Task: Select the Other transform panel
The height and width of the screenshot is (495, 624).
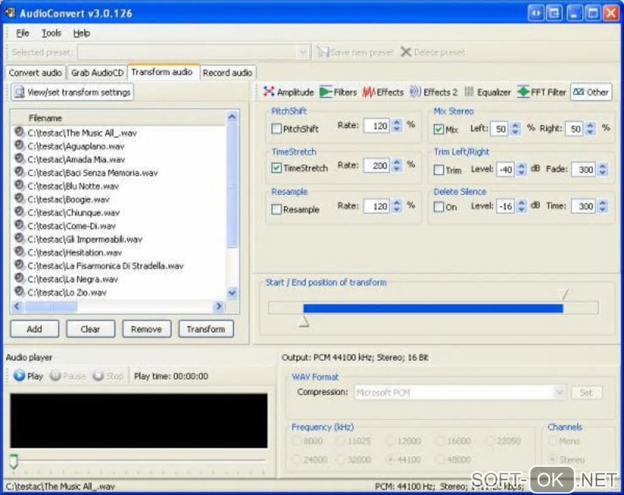Action: point(591,92)
